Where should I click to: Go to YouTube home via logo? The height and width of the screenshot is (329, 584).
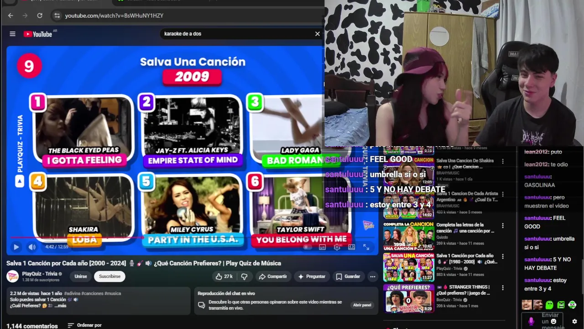[38, 34]
